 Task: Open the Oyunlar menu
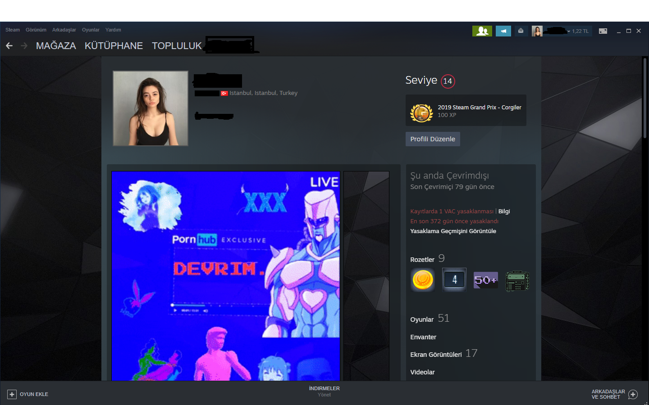click(91, 30)
